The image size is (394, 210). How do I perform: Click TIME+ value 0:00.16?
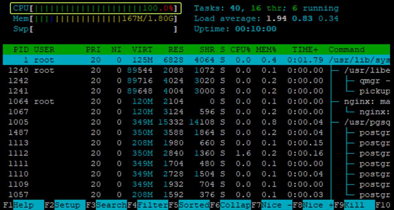(305, 153)
